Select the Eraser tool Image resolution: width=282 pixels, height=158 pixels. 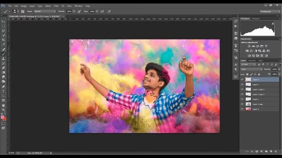point(3,68)
